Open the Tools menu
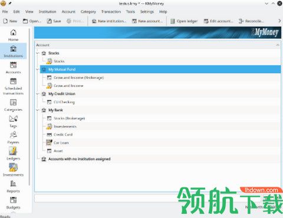Image resolution: width=283 pixels, height=218 pixels. (x=130, y=12)
